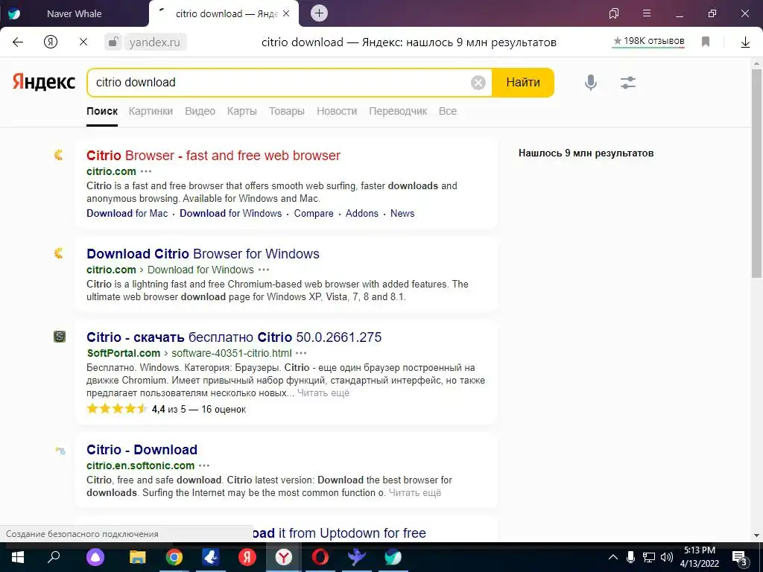The width and height of the screenshot is (763, 572).
Task: Open the 198K отзывов site rating
Action: 649,42
